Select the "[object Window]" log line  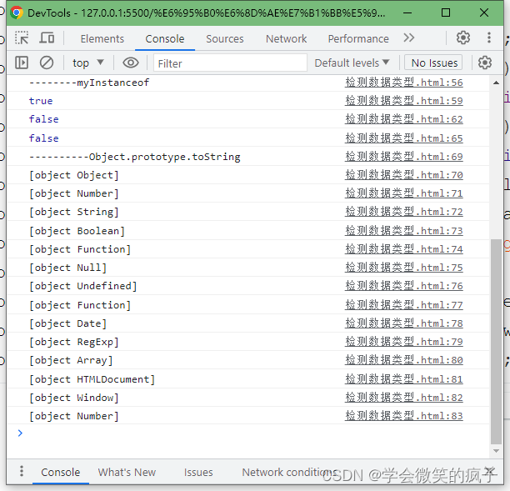(x=74, y=398)
